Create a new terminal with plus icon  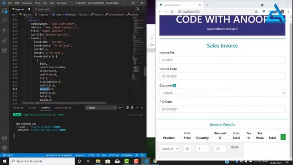(120, 108)
